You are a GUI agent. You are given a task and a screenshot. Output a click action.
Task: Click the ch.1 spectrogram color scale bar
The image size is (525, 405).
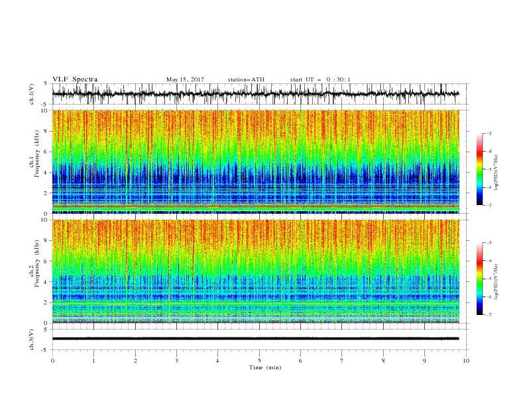coord(480,169)
